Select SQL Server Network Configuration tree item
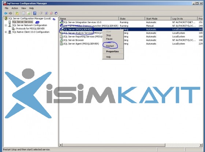Viewport: 205px width, 152px height. [x=30, y=25]
